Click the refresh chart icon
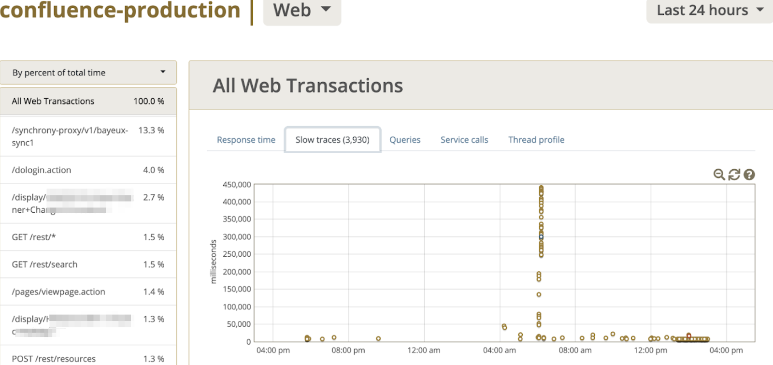This screenshot has width=773, height=365. [734, 175]
